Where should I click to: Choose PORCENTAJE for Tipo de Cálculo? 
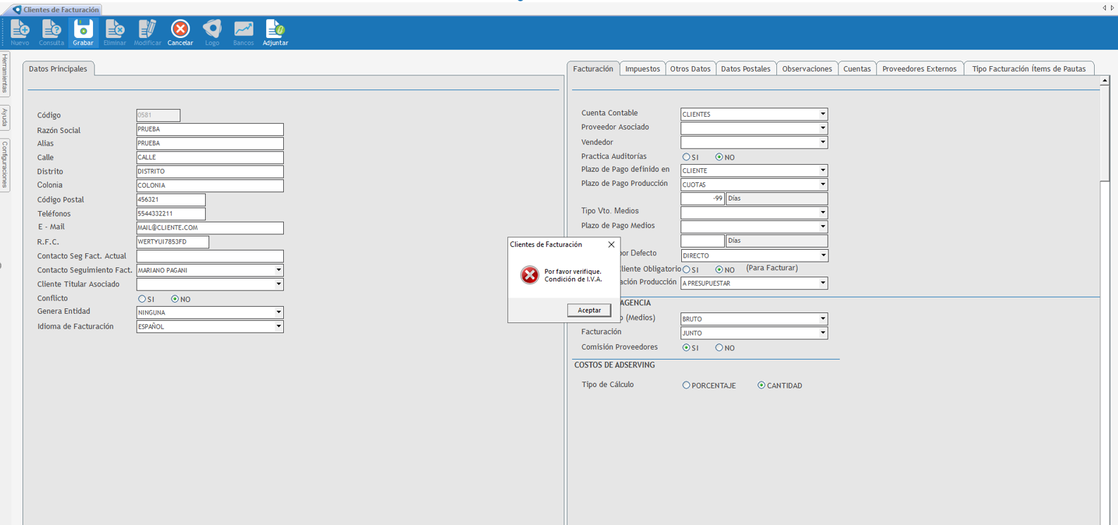(x=686, y=386)
